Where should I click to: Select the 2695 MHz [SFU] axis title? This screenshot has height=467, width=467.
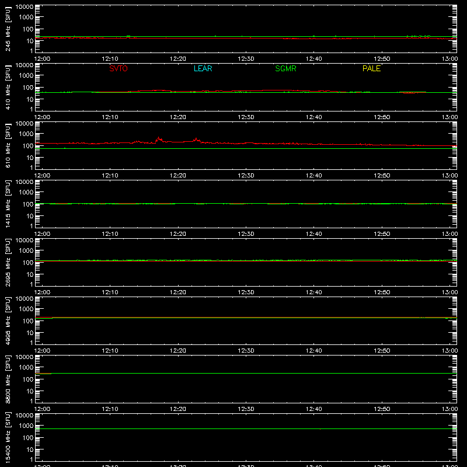8,262
